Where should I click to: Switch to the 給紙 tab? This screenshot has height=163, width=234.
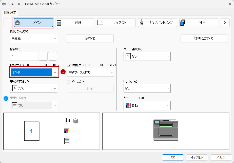pyautogui.click(x=75, y=23)
